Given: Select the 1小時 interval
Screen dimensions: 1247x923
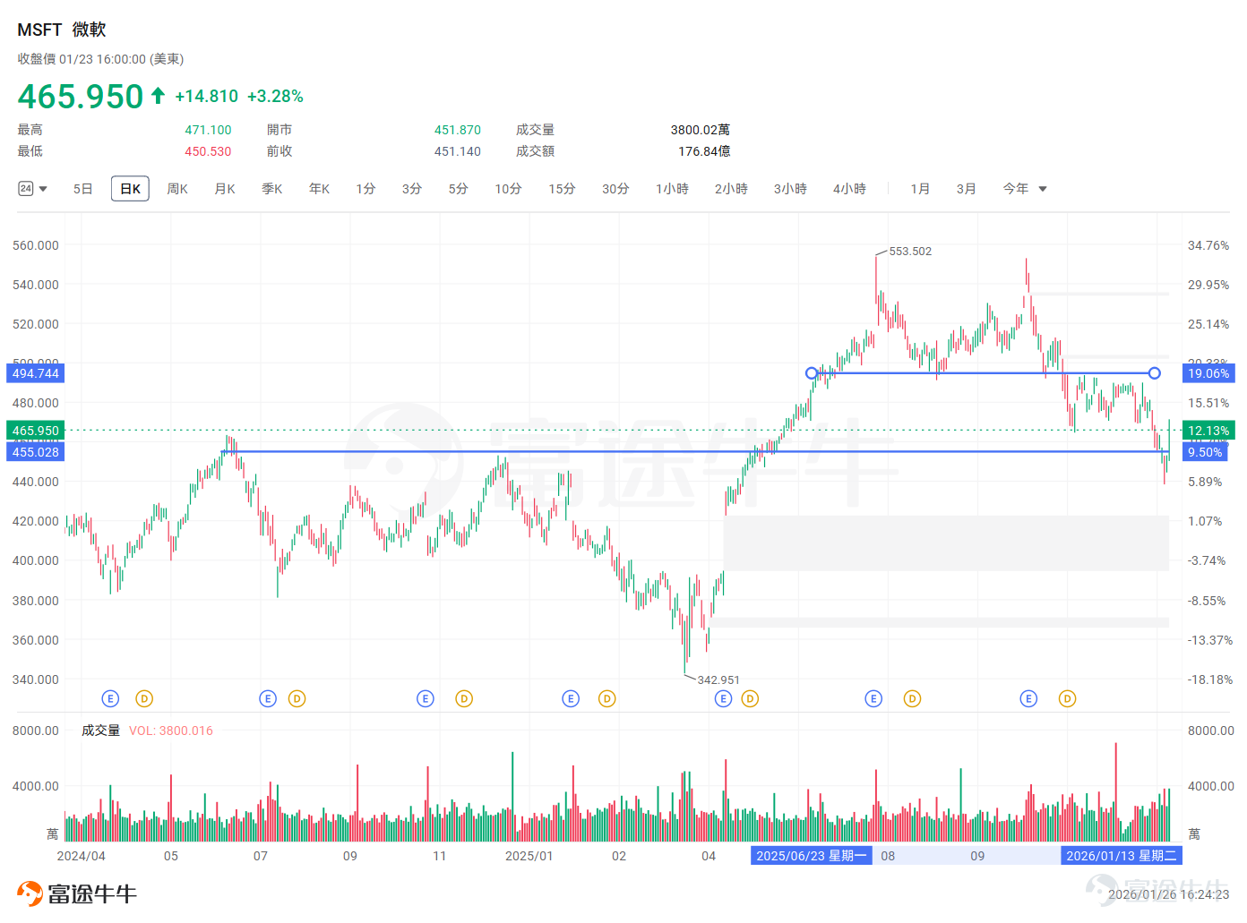Looking at the screenshot, I should coord(673,189).
